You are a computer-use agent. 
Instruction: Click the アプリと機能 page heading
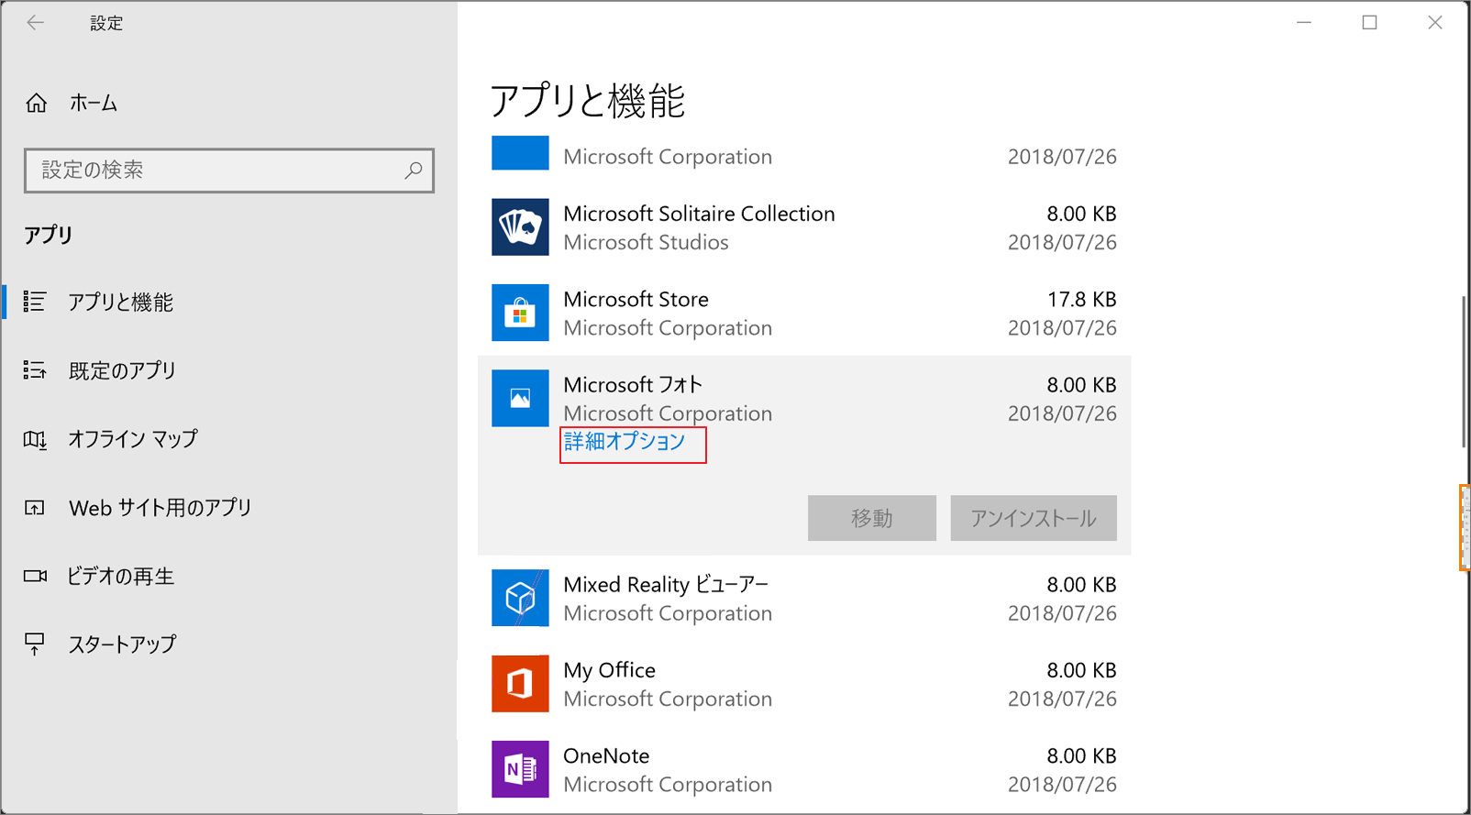pos(587,101)
